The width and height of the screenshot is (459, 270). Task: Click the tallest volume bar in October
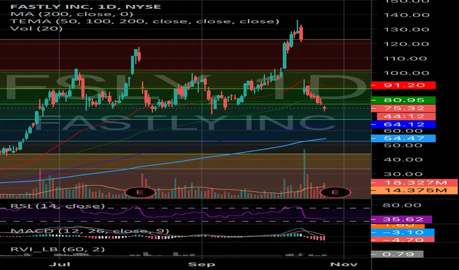pos(304,174)
